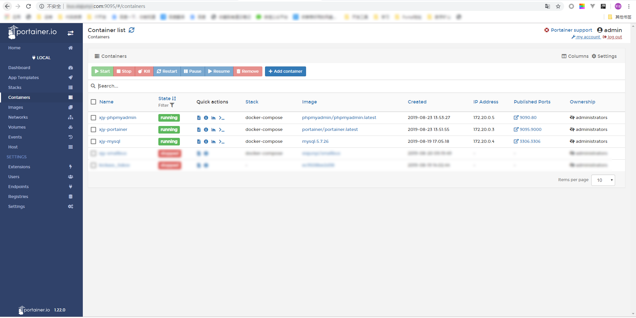
Task: Open inspect icon for xjy-phpmyadmin
Action: pos(206,118)
